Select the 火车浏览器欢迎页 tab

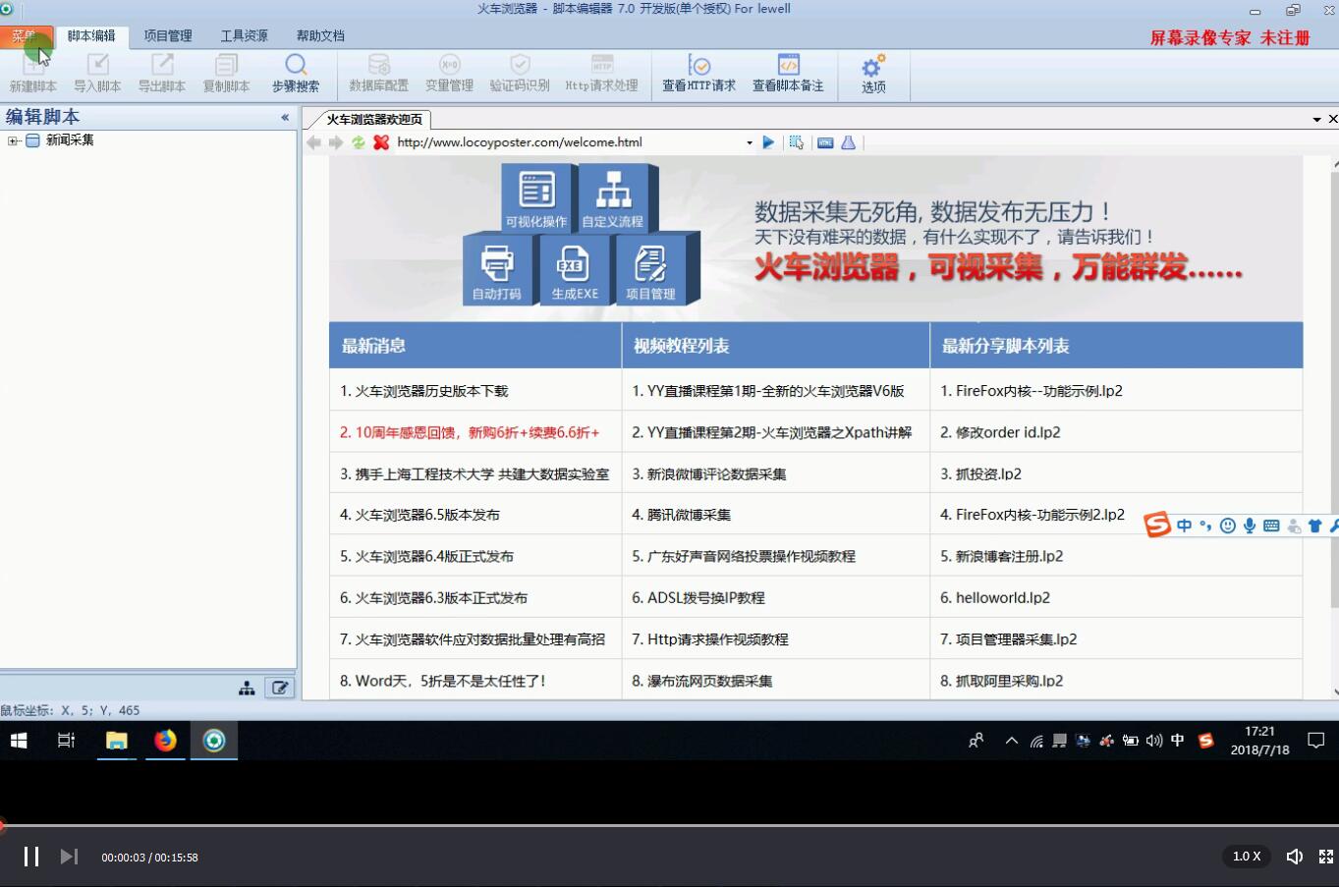tap(373, 119)
